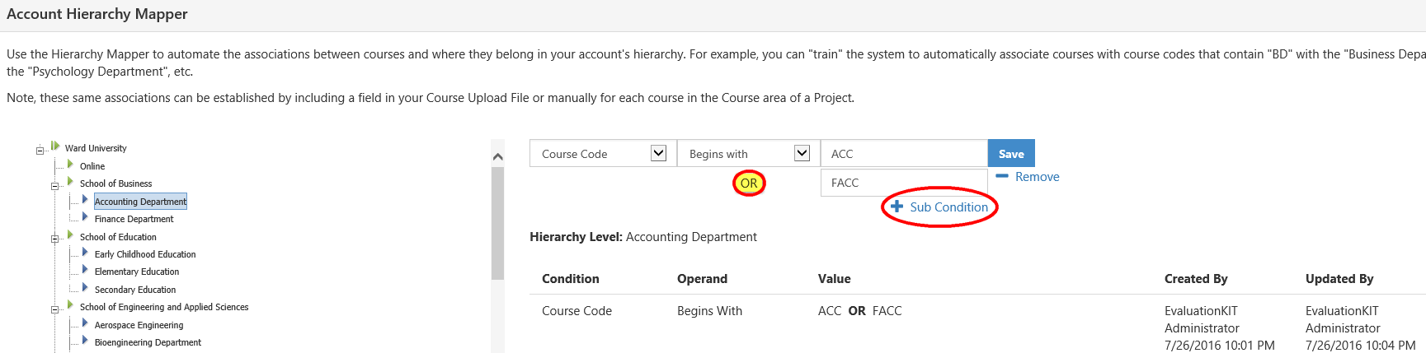Click the minus icon next to Remove
The image size is (1426, 353).
tap(1002, 176)
